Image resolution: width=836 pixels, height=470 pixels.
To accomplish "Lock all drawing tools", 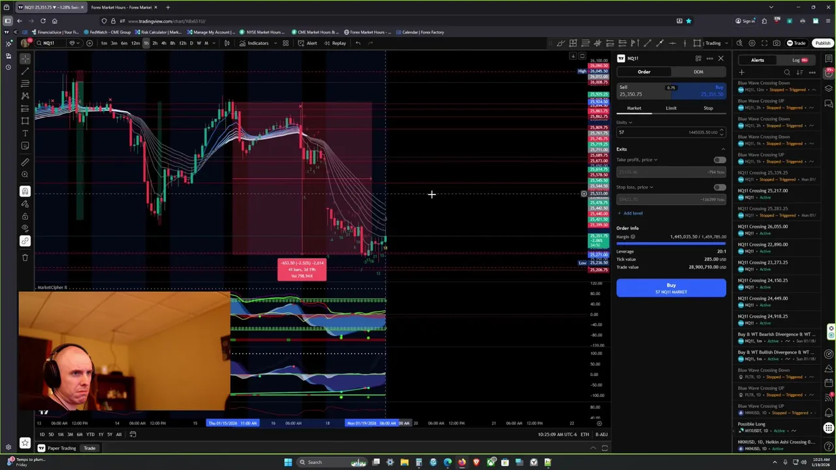I will [25, 216].
